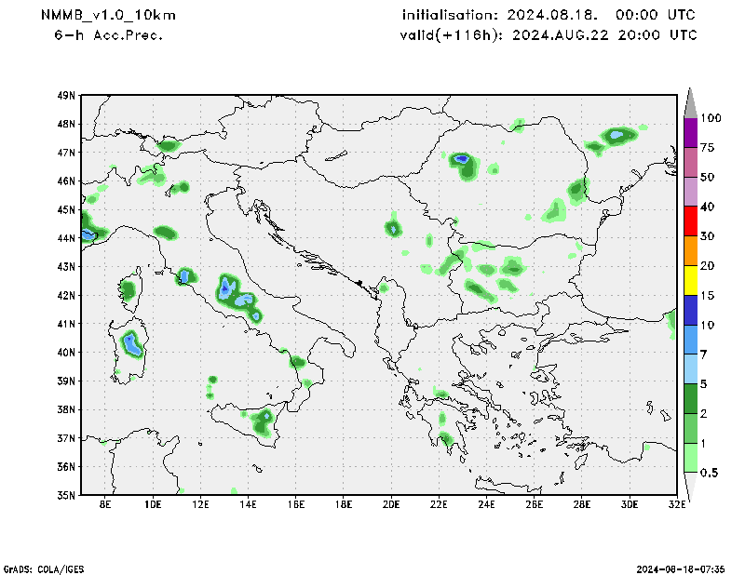Click the dark purple legend band below 100
The height and width of the screenshot is (575, 745).
(x=691, y=132)
